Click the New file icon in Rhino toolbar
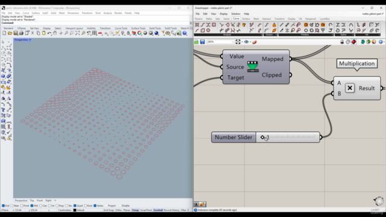Viewport: 386px width, 217px height. (x=4, y=33)
